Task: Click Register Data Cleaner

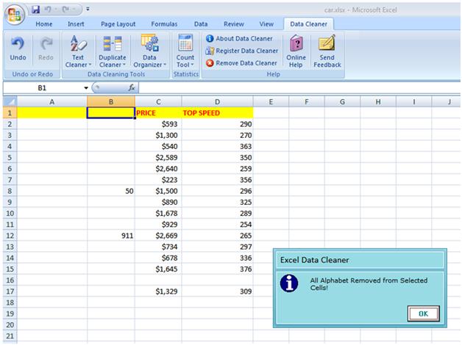Action: click(x=242, y=51)
